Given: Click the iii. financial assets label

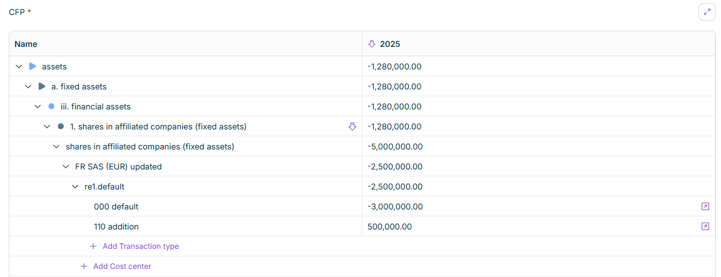Looking at the screenshot, I should coord(96,106).
